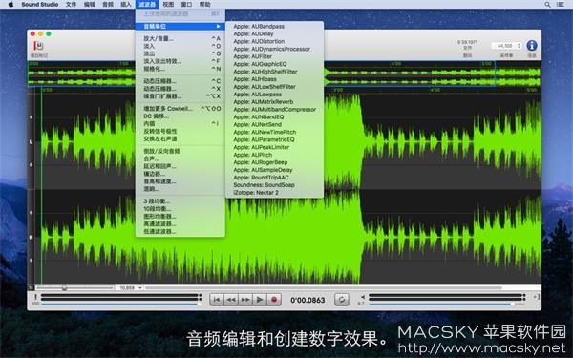Image resolution: width=573 pixels, height=358 pixels.
Task: Start recording with the red Record button
Action: click(274, 300)
